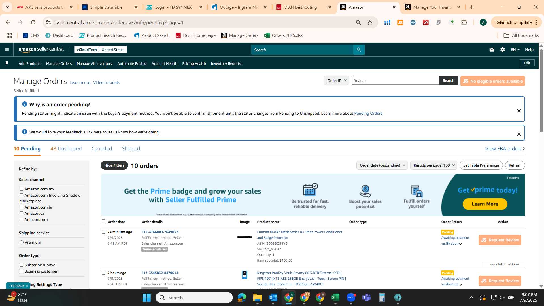Image resolution: width=544 pixels, height=306 pixels.
Task: Check Amazon.com Invoicing Shadow Marketplace box
Action: 21,195
